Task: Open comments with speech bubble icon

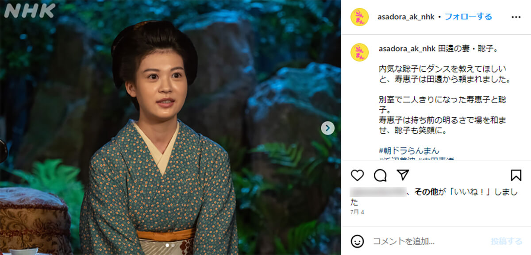Action: 380,175
